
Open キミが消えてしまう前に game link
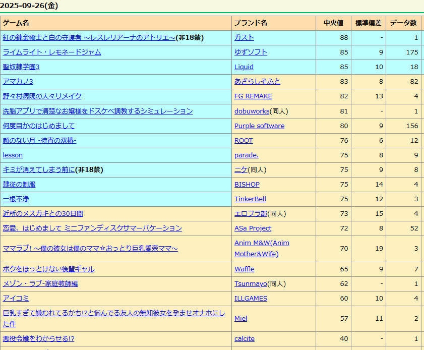(x=39, y=169)
